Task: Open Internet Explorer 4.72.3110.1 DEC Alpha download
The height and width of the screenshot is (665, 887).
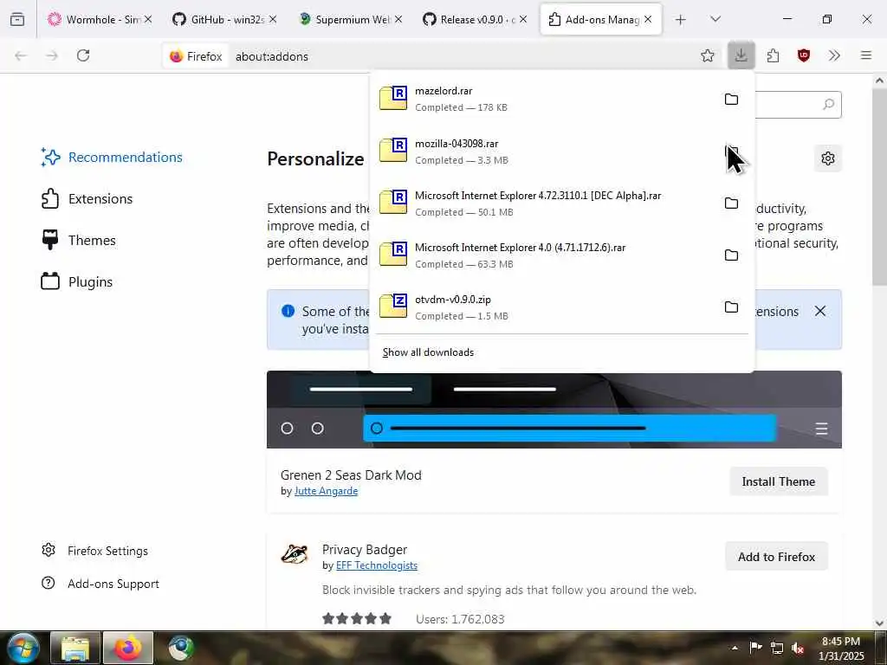Action: pyautogui.click(x=543, y=203)
